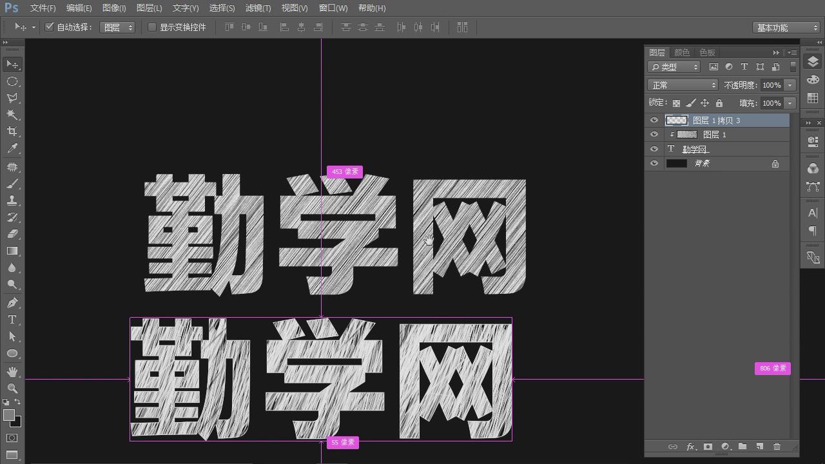Image resolution: width=825 pixels, height=464 pixels.
Task: Select the Elliptical Marquee tool
Action: point(12,81)
